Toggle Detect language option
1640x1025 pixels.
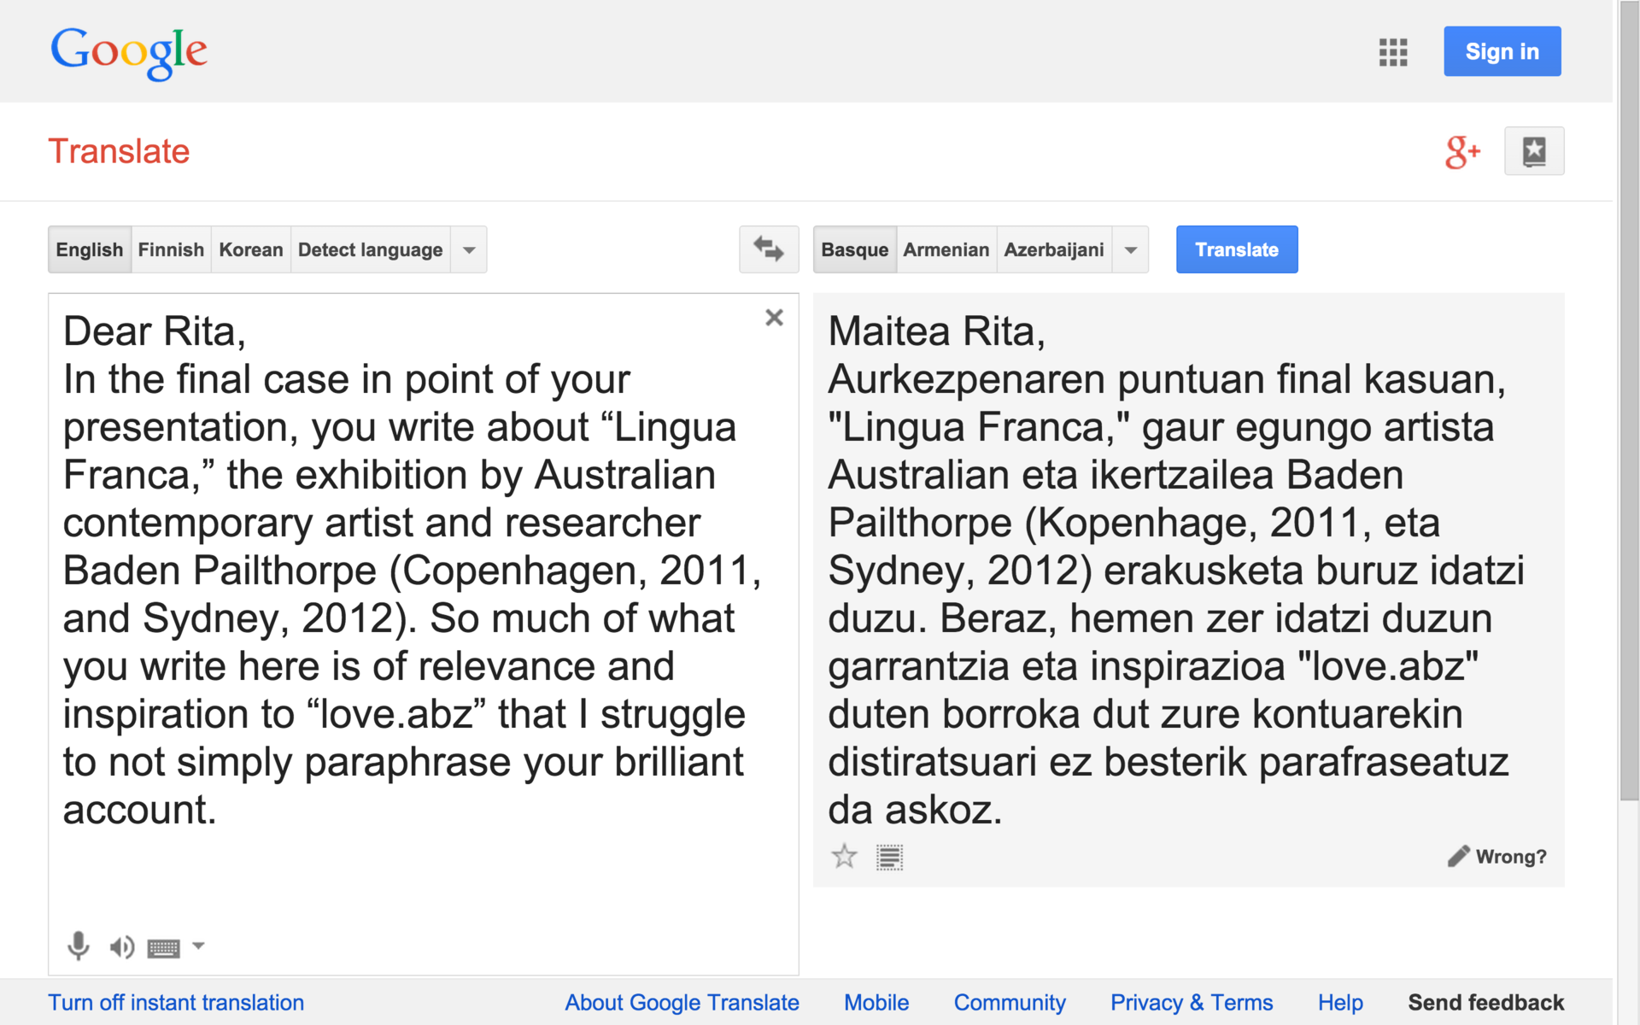click(x=370, y=249)
